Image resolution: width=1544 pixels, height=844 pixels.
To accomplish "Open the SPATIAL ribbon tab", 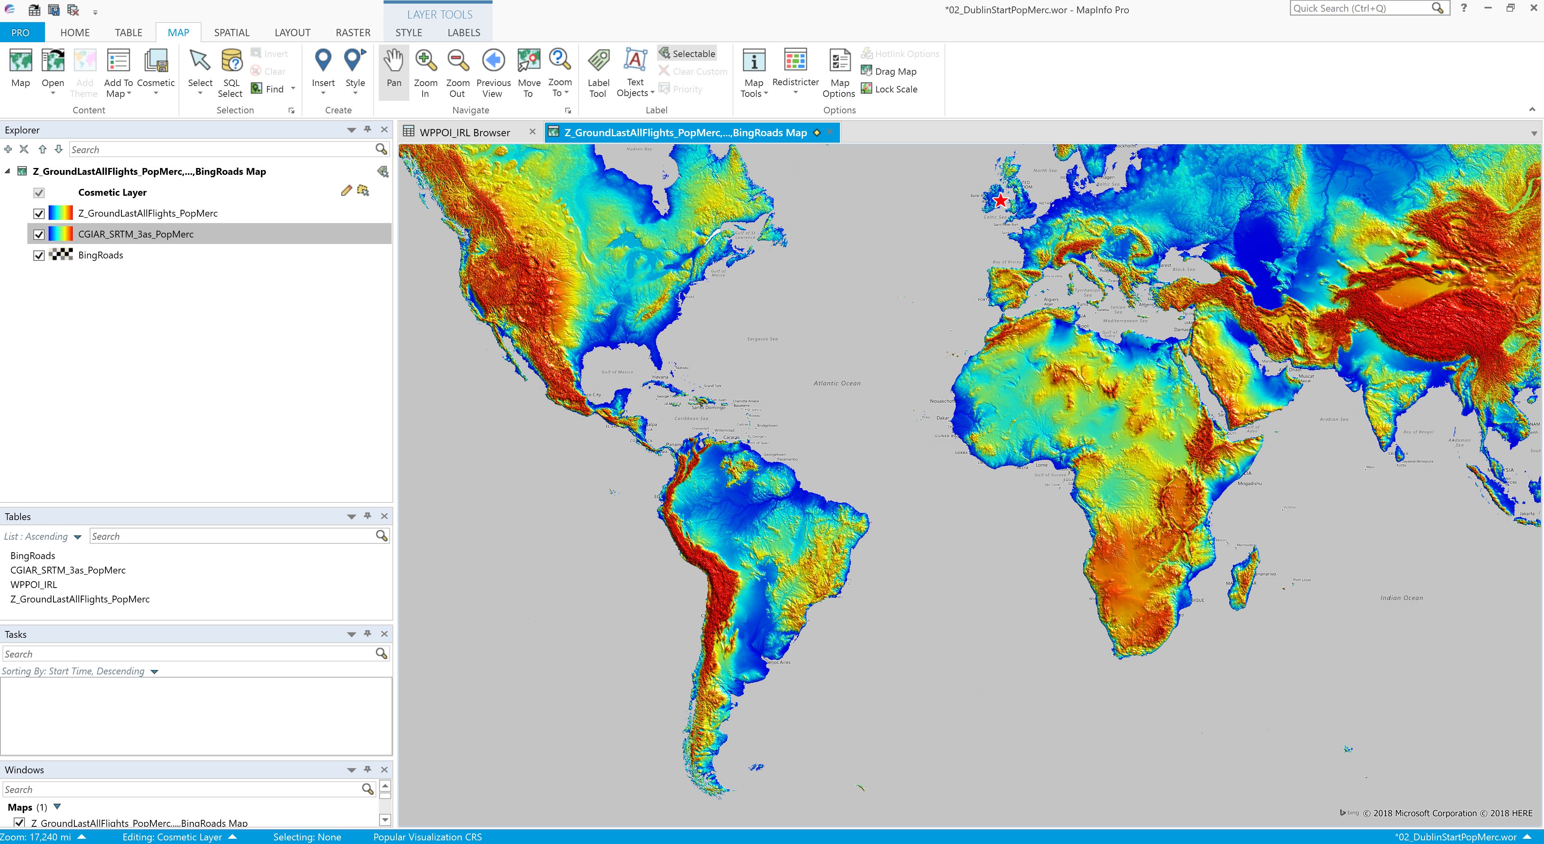I will tap(231, 32).
